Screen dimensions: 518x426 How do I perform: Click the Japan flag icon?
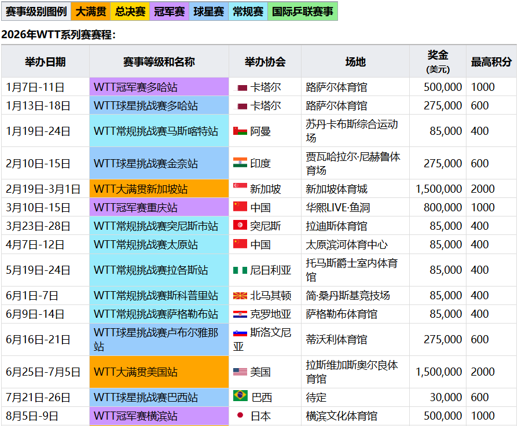240,416
